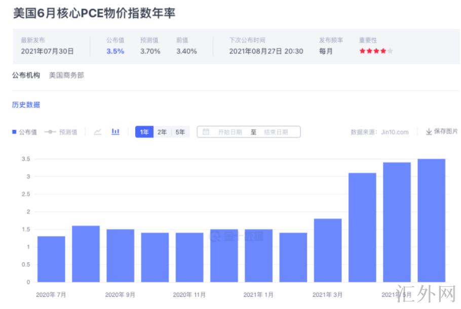Click the bar above 2020年 9月 label
Screen dimensions: 461x309
(x=120, y=255)
